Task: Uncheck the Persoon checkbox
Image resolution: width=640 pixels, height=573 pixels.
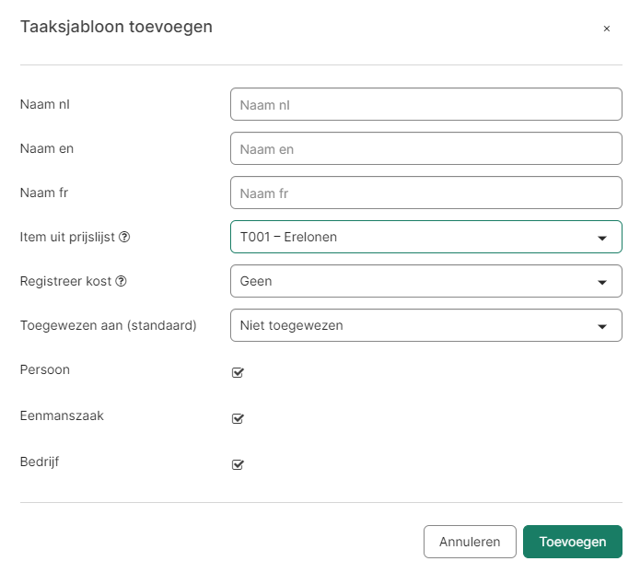Action: 238,372
